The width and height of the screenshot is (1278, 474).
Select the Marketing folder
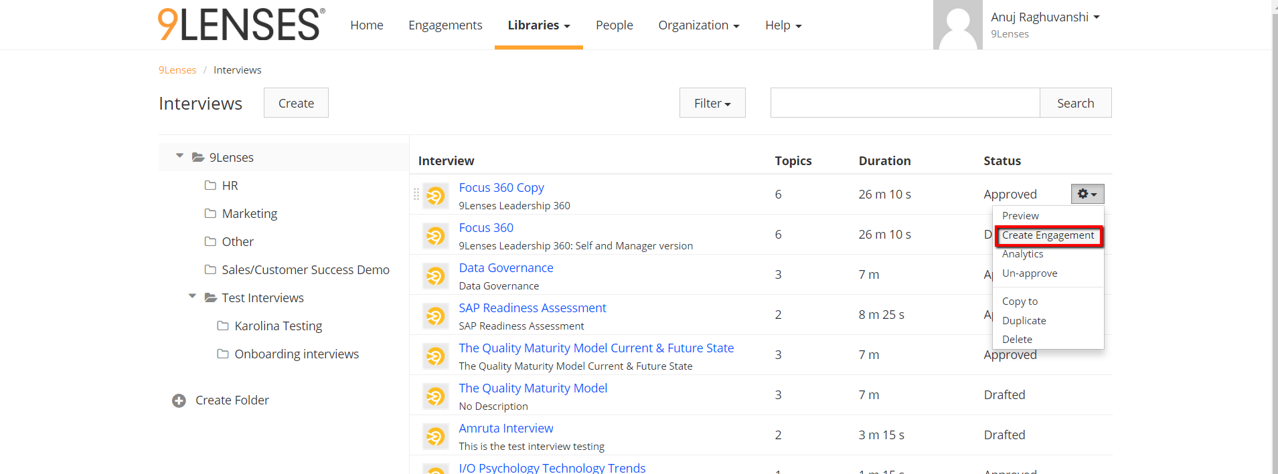click(x=250, y=213)
